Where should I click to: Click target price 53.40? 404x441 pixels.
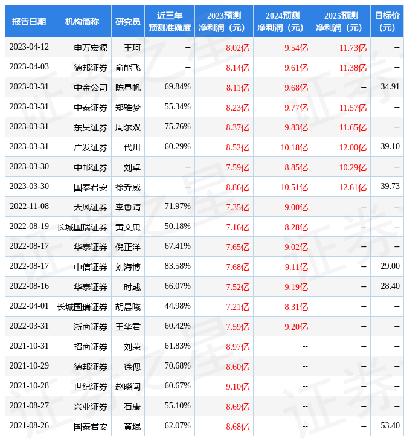(x=390, y=427)
